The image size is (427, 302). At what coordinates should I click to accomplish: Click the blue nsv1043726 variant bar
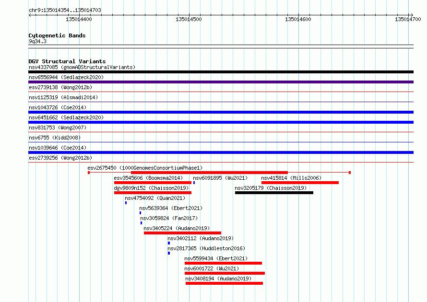(221, 112)
